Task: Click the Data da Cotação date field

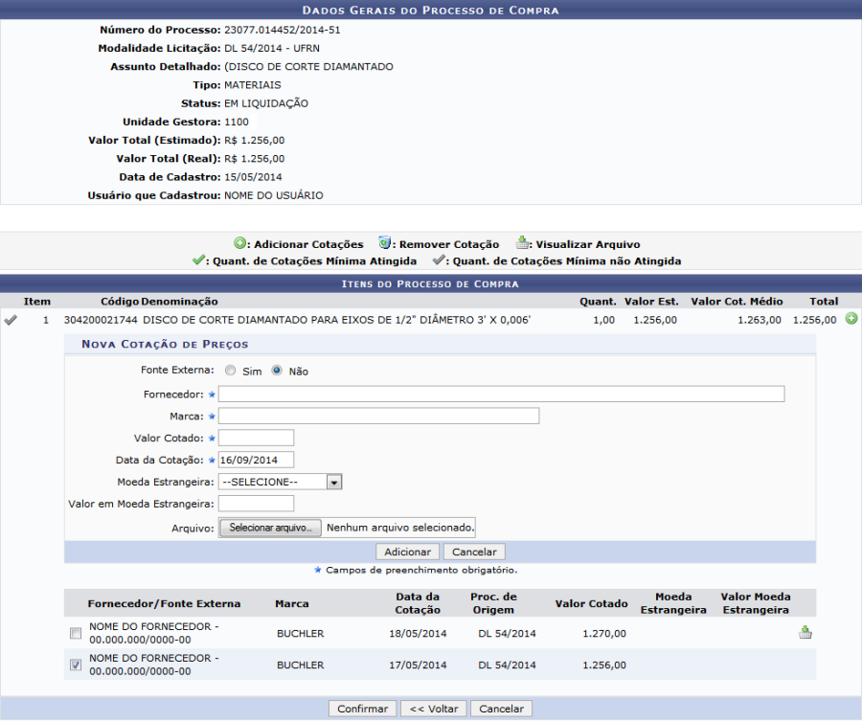Action: [256, 460]
